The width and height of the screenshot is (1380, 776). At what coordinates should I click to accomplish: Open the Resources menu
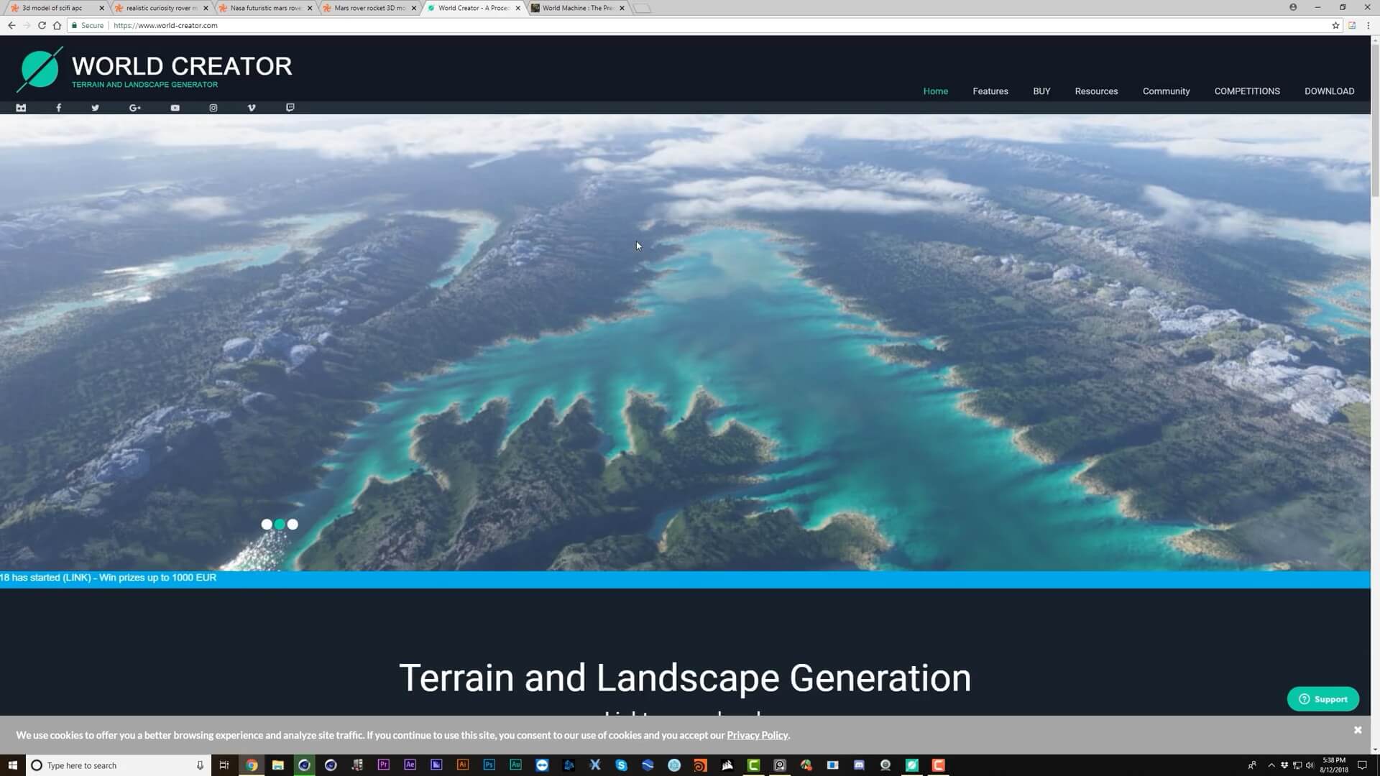pos(1096,91)
